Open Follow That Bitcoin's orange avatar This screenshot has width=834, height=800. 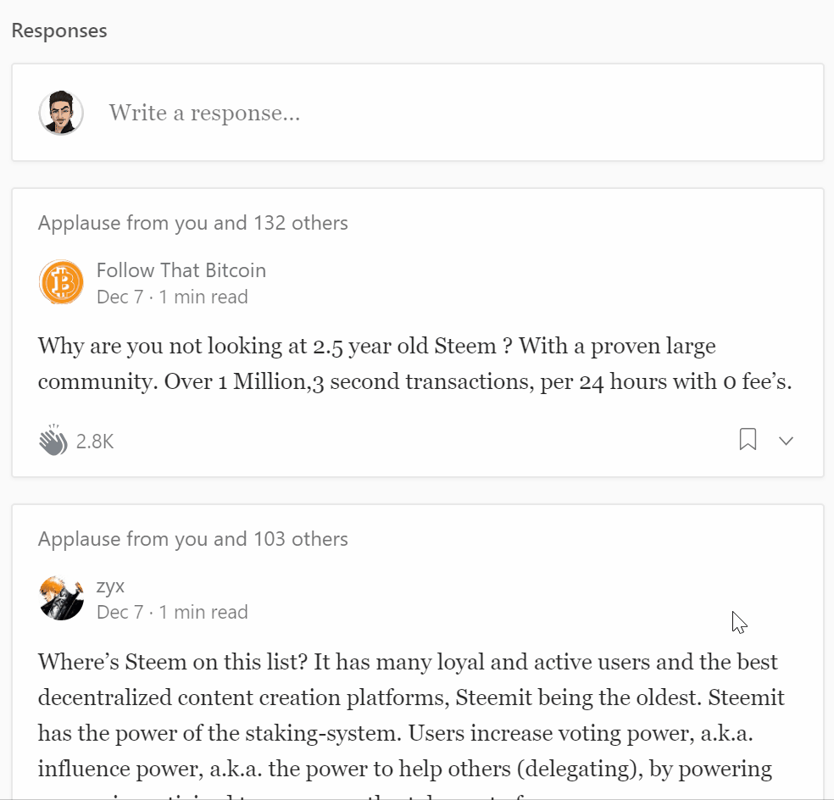pyautogui.click(x=61, y=282)
